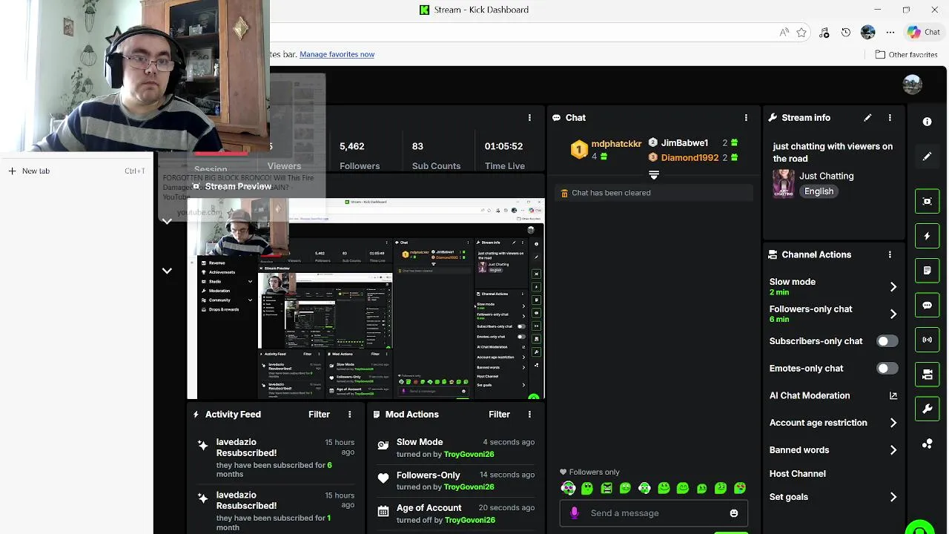Add page to favorites with star icon

click(801, 33)
